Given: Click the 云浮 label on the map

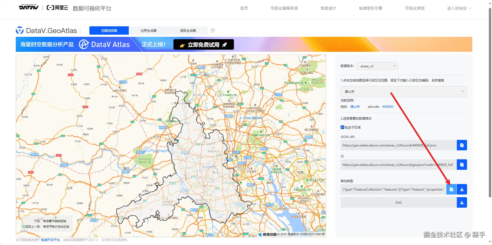Looking at the screenshot, I should click(x=69, y=188).
